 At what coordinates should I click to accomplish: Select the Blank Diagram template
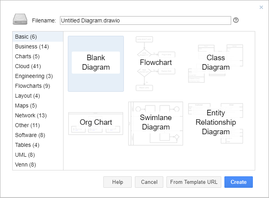coord(96,64)
